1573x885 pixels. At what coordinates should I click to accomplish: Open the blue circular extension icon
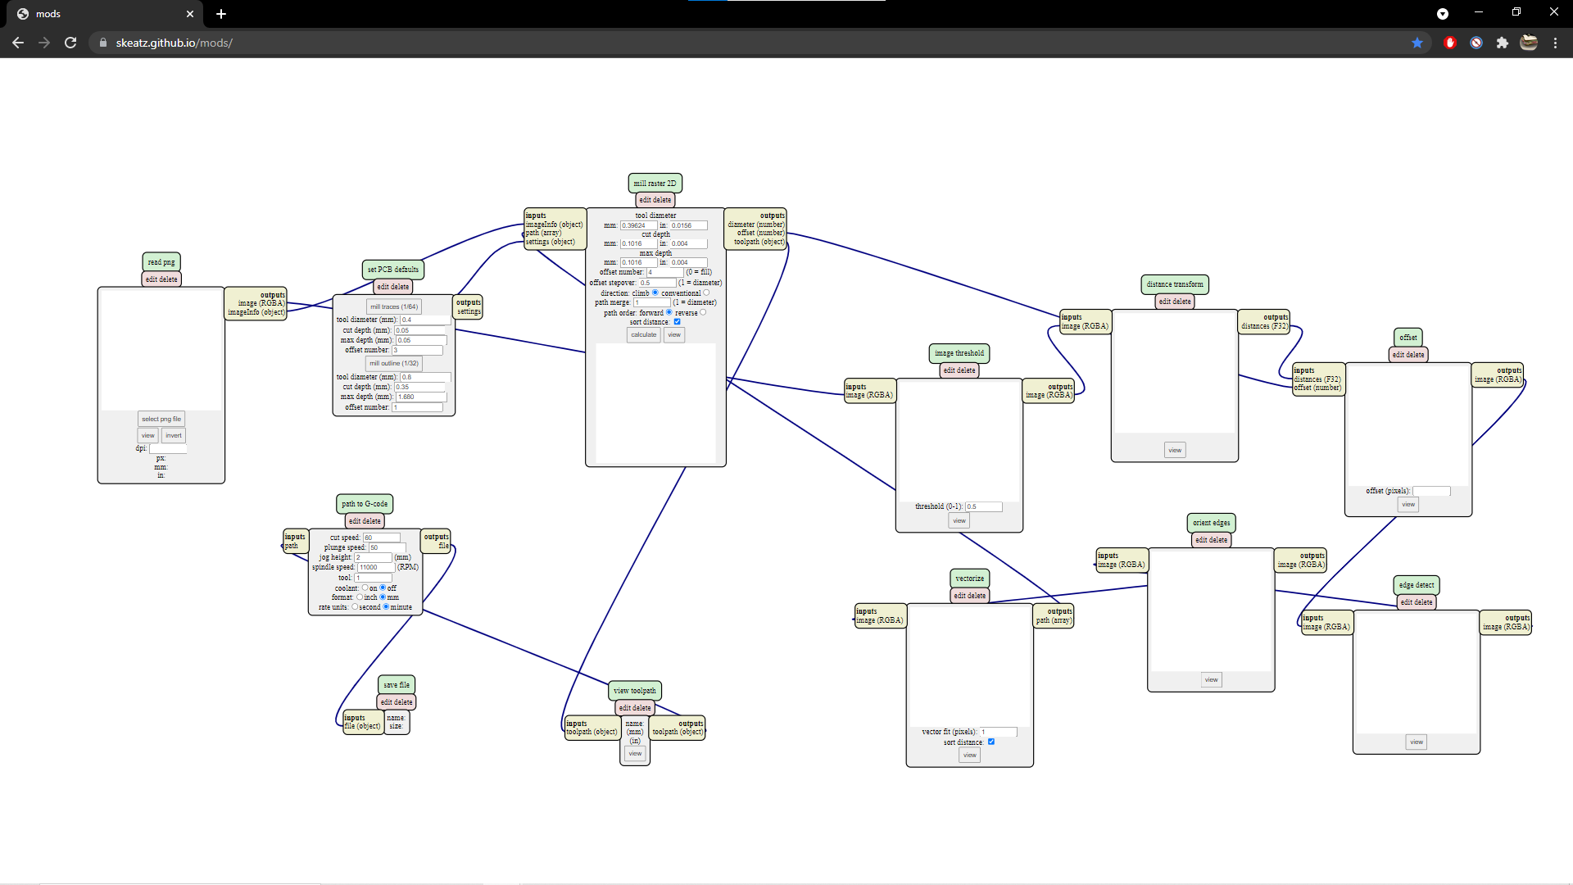click(x=1476, y=43)
